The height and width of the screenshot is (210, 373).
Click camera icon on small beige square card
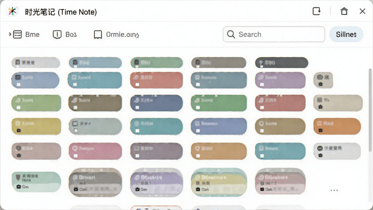tap(321, 84)
